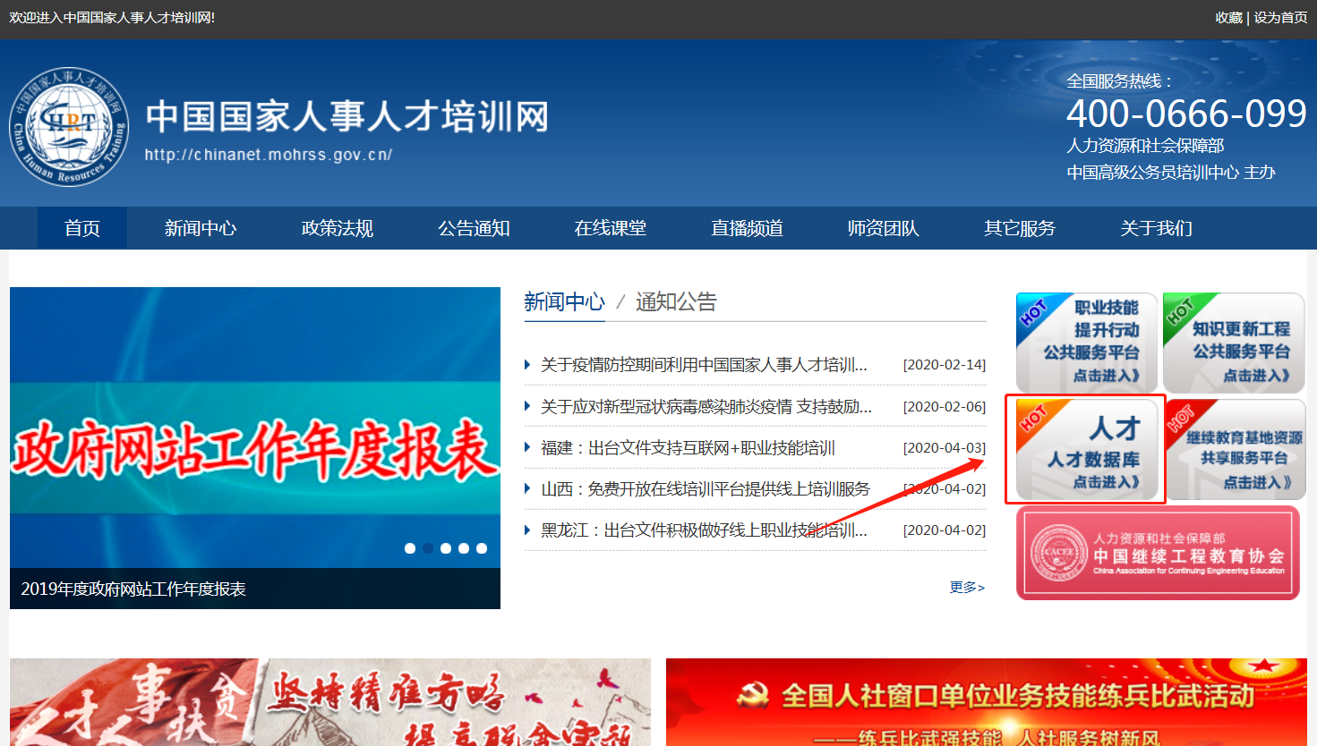Open news 关于应对新型冠状病毒感染肺炎疫情

[706, 407]
